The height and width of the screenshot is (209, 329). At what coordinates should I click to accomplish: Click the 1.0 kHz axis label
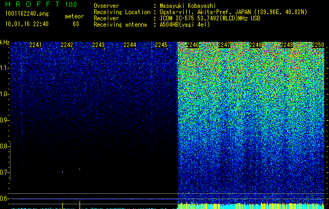click(x=4, y=94)
